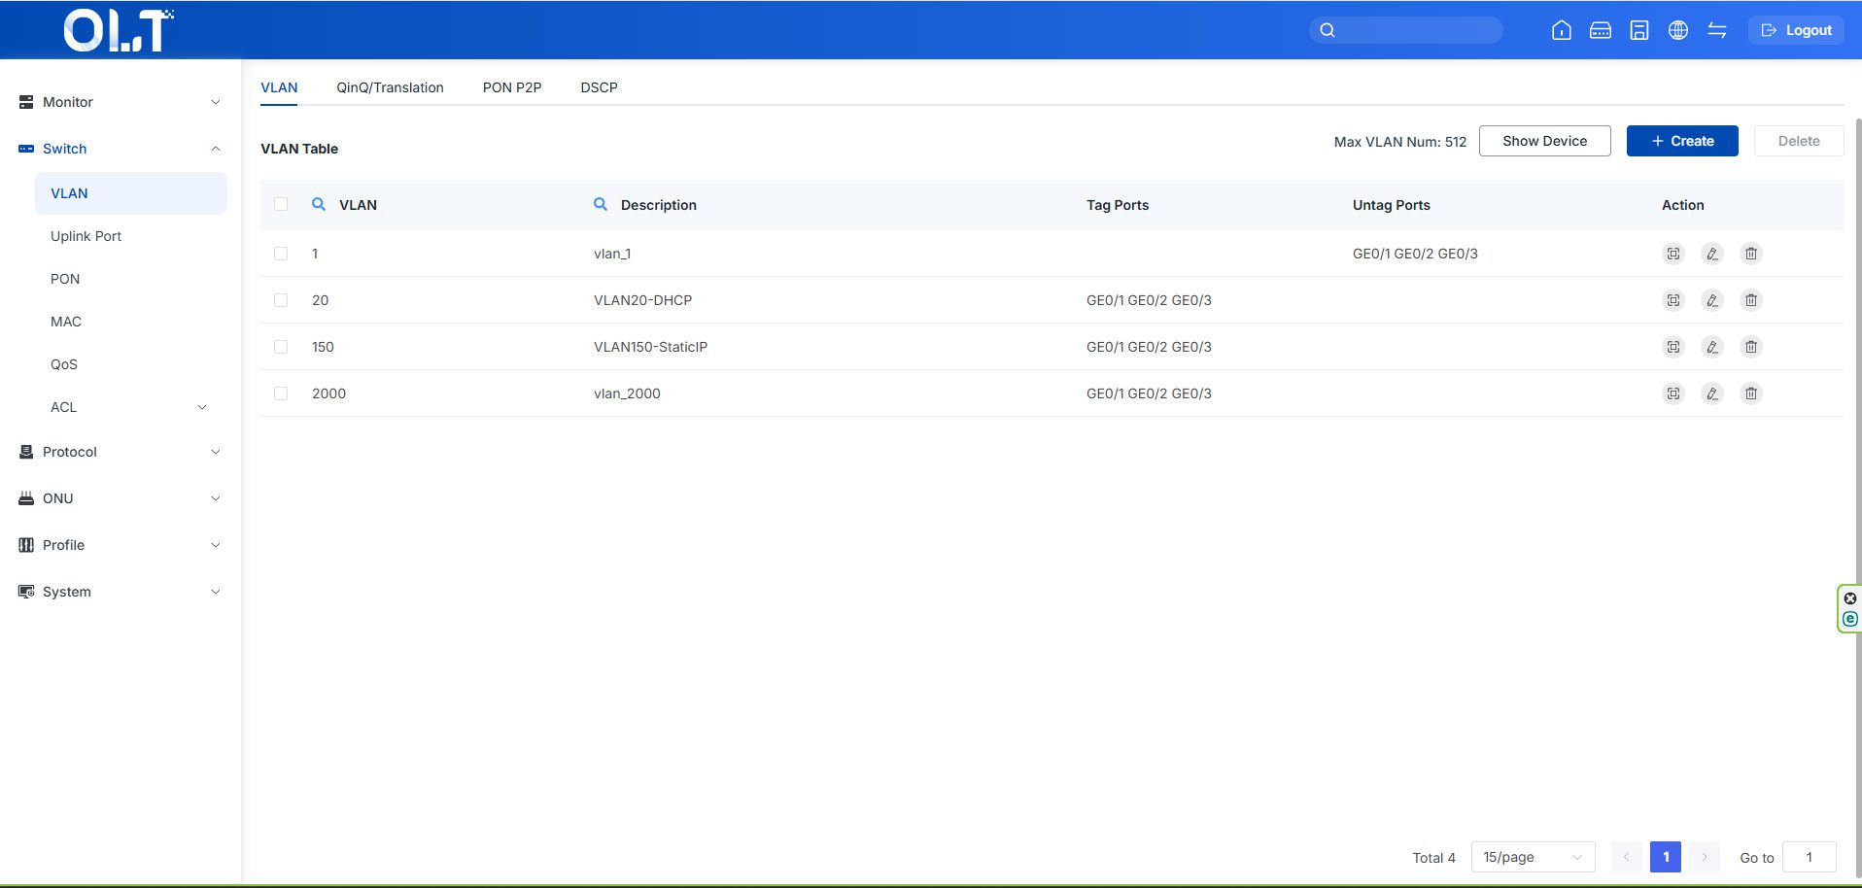Click the vlan_2000 description cell
This screenshot has height=888, width=1862.
(x=627, y=393)
